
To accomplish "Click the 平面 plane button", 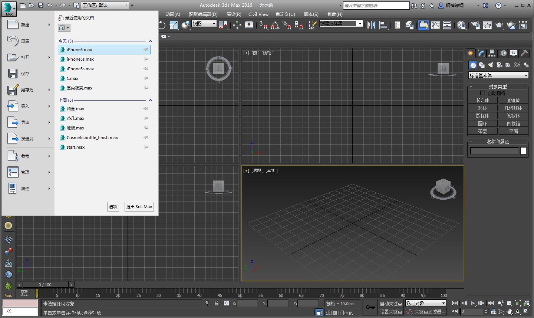I will coord(513,131).
